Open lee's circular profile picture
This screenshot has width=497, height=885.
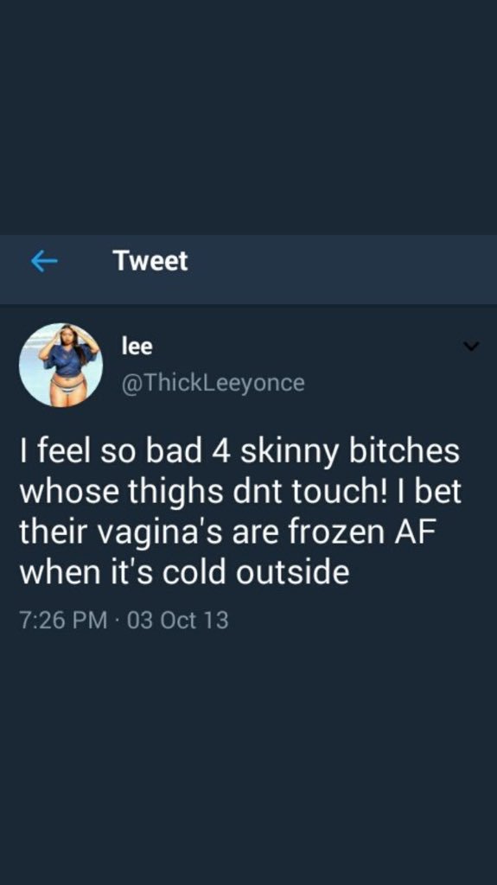tap(61, 365)
